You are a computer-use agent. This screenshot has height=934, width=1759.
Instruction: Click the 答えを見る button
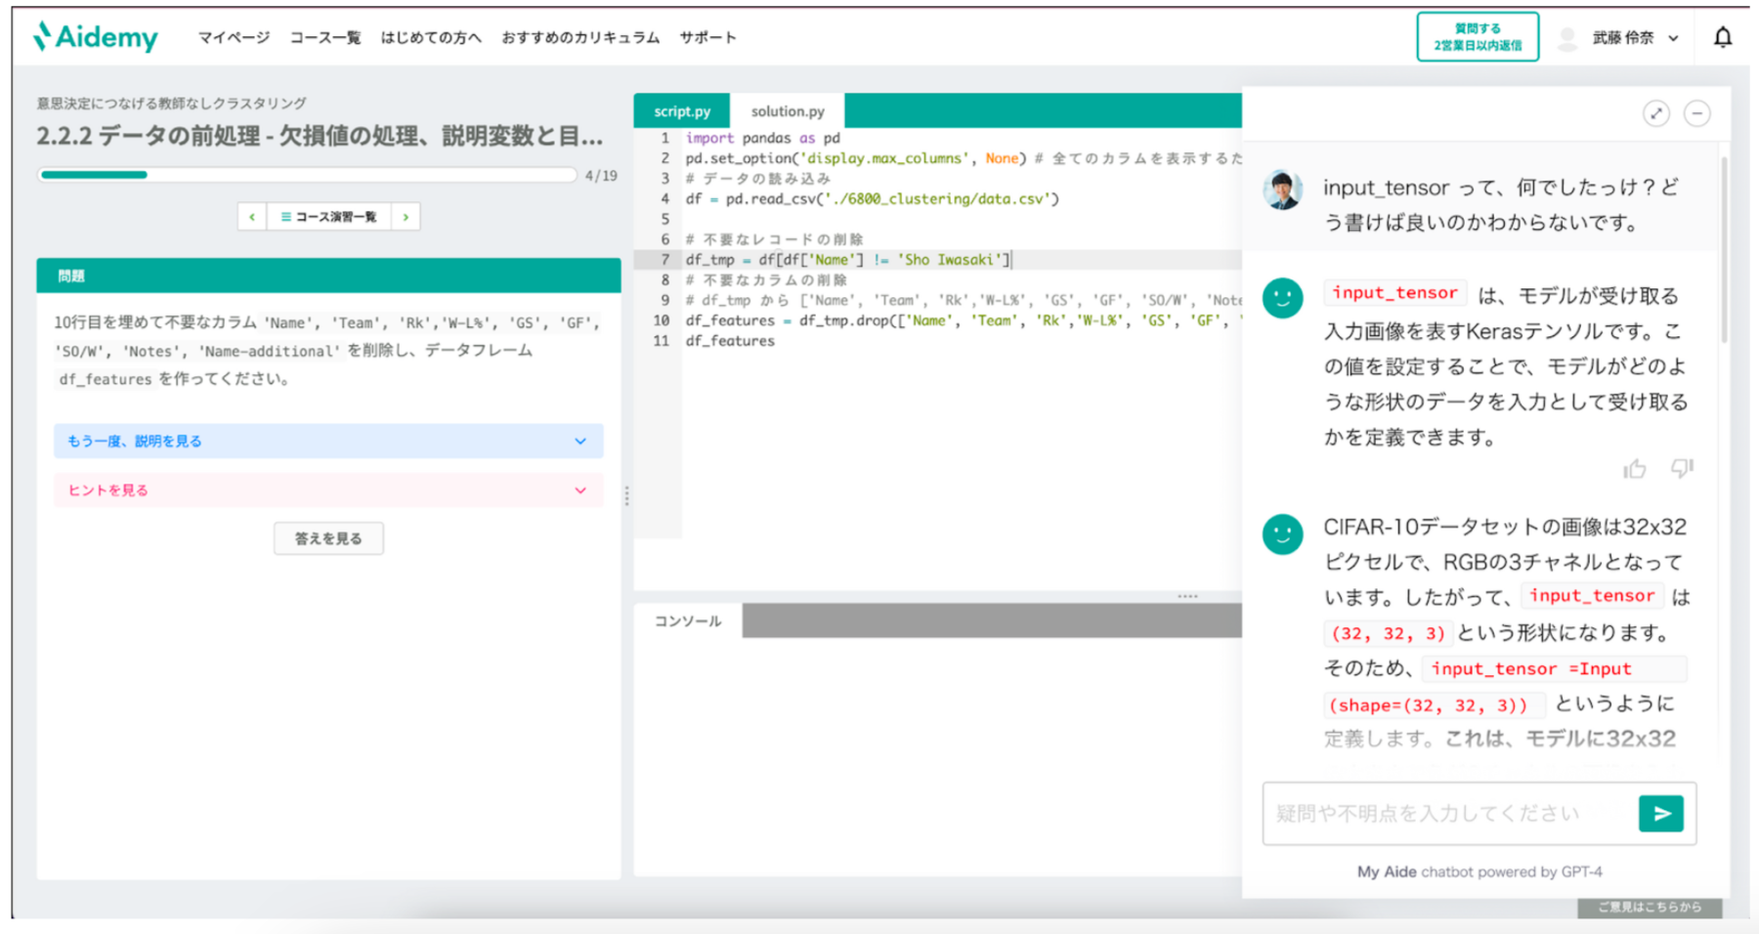[328, 538]
